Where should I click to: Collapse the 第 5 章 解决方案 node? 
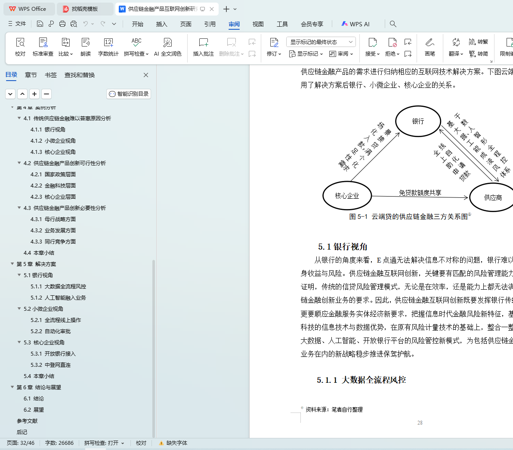pyautogui.click(x=12, y=264)
